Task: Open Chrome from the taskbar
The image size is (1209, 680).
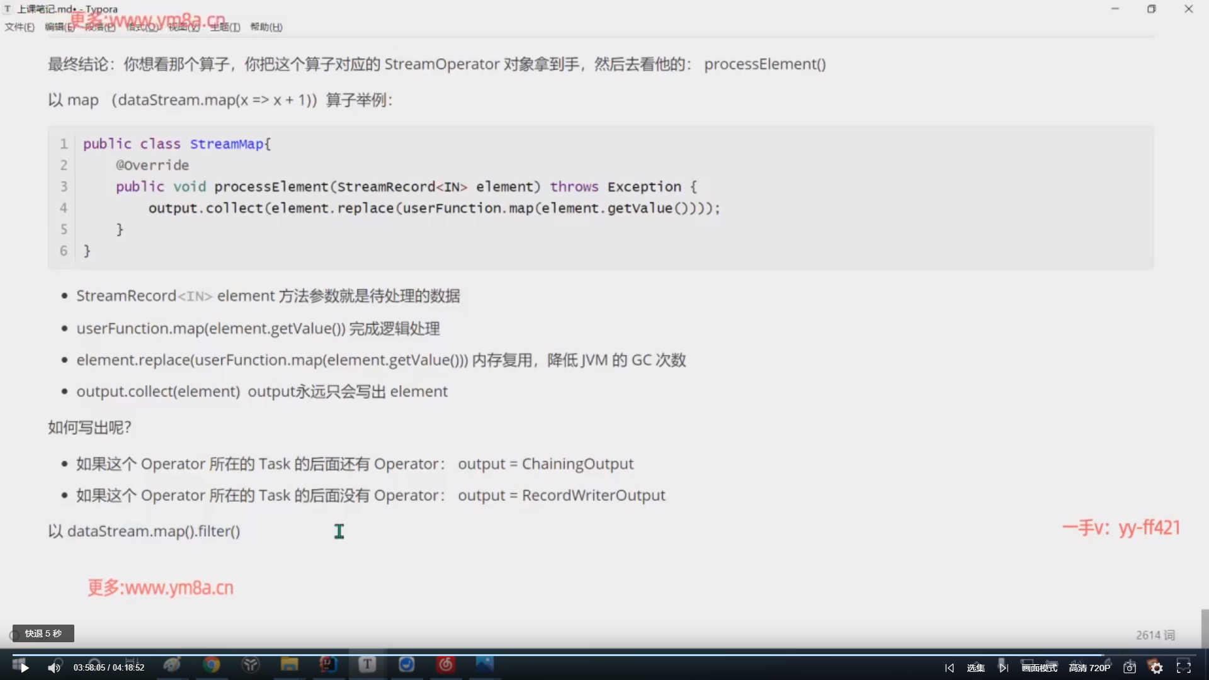Action: [x=212, y=664]
